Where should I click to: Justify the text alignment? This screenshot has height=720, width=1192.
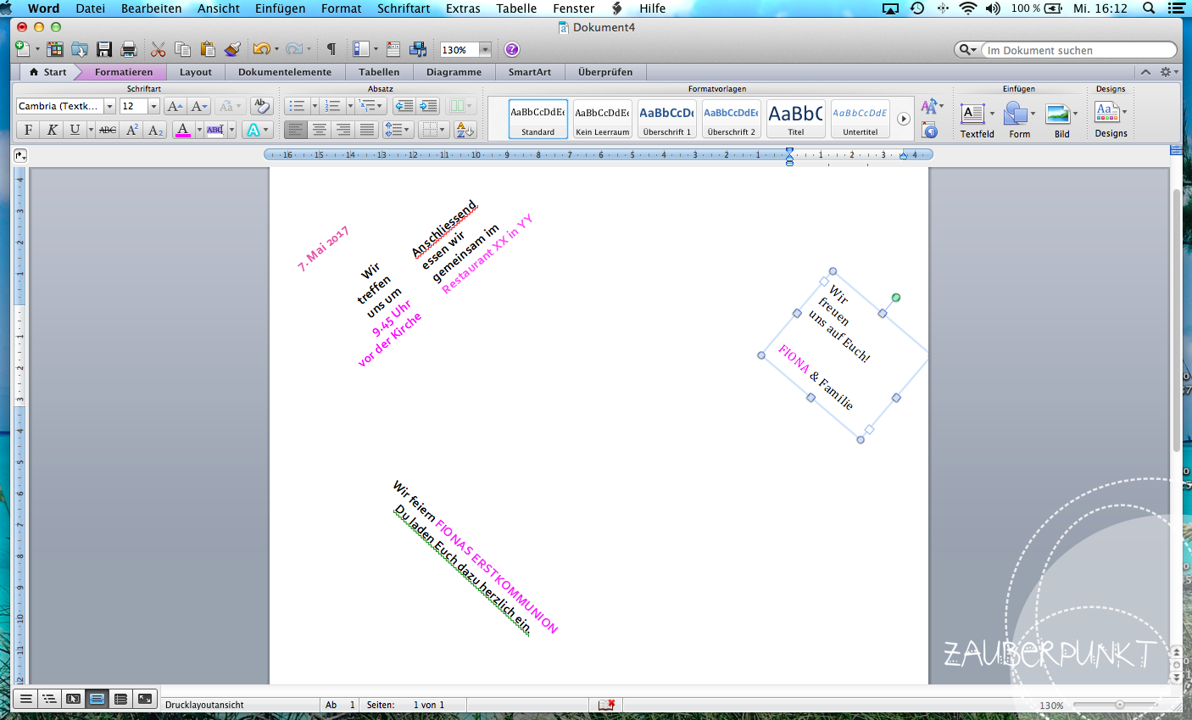[367, 130]
